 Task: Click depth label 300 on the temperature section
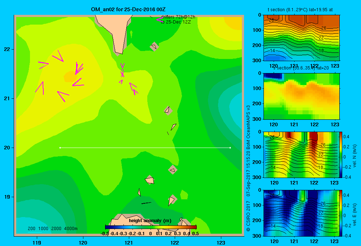click(x=257, y=60)
